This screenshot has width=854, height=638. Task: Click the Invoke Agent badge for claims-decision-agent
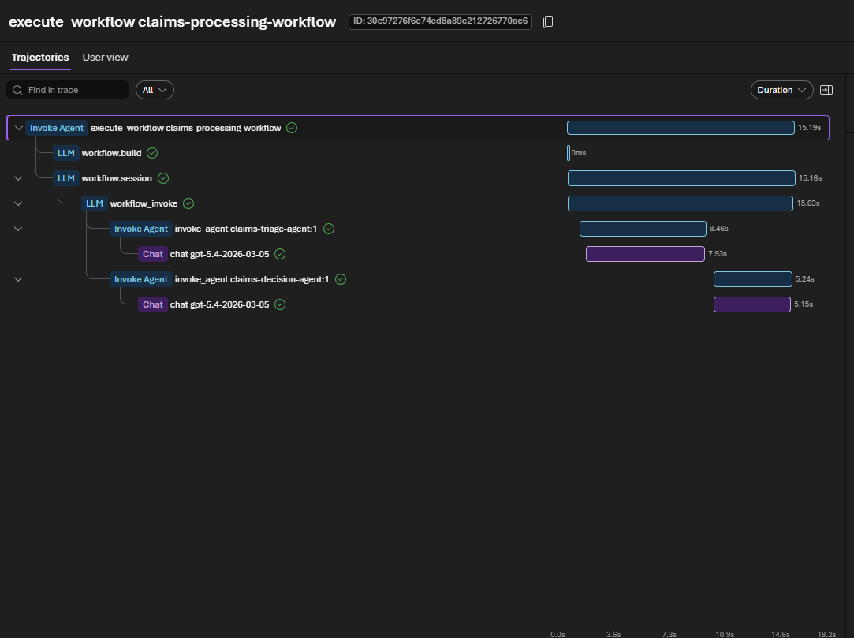pos(141,279)
